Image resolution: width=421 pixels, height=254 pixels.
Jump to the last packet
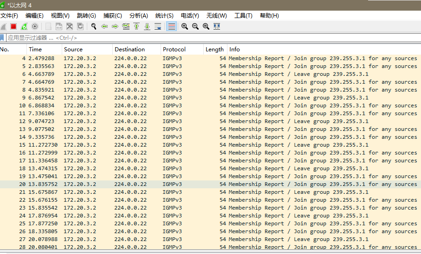147,26
